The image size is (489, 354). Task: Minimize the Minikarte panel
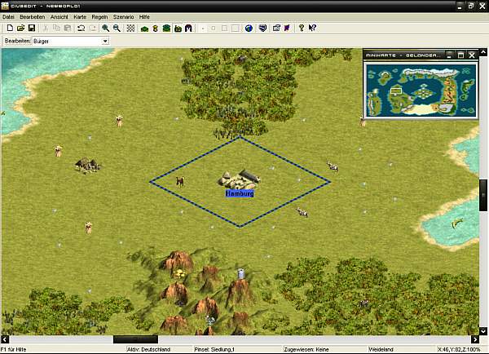pos(449,55)
